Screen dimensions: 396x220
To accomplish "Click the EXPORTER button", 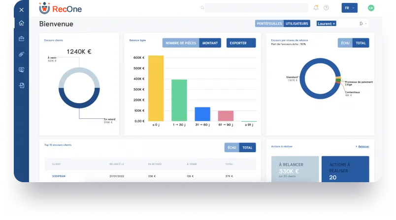I will point(241,43).
